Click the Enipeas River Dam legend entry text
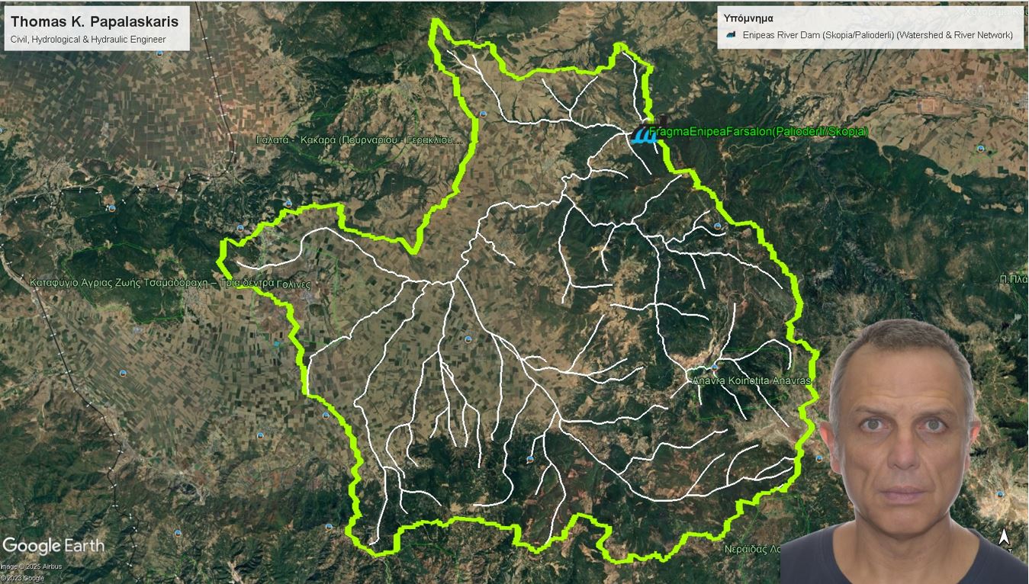This screenshot has width=1029, height=584. coord(877,35)
